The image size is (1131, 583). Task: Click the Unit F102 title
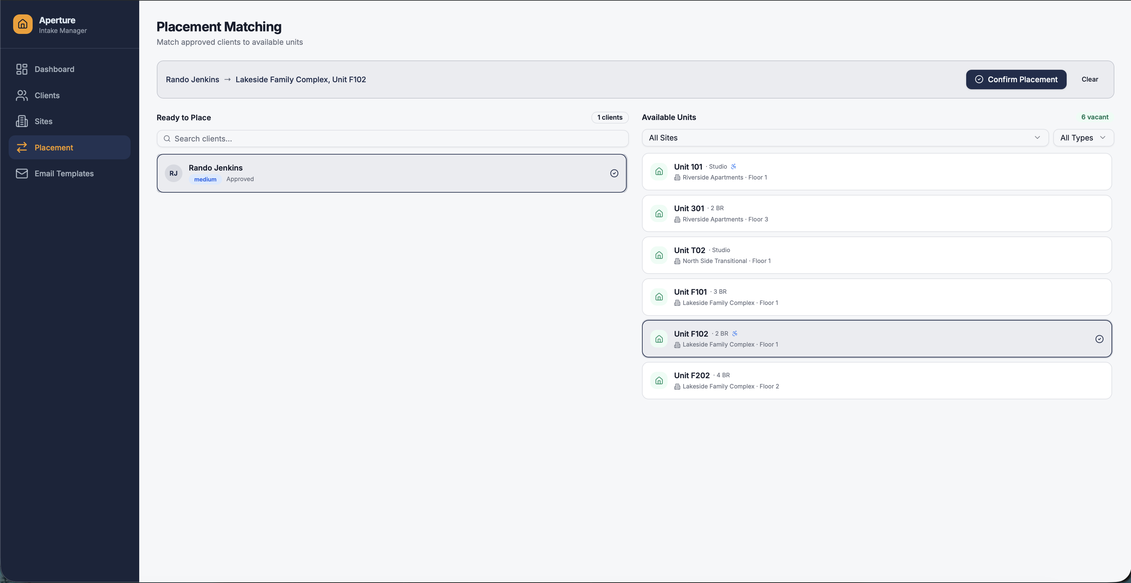[691, 334]
